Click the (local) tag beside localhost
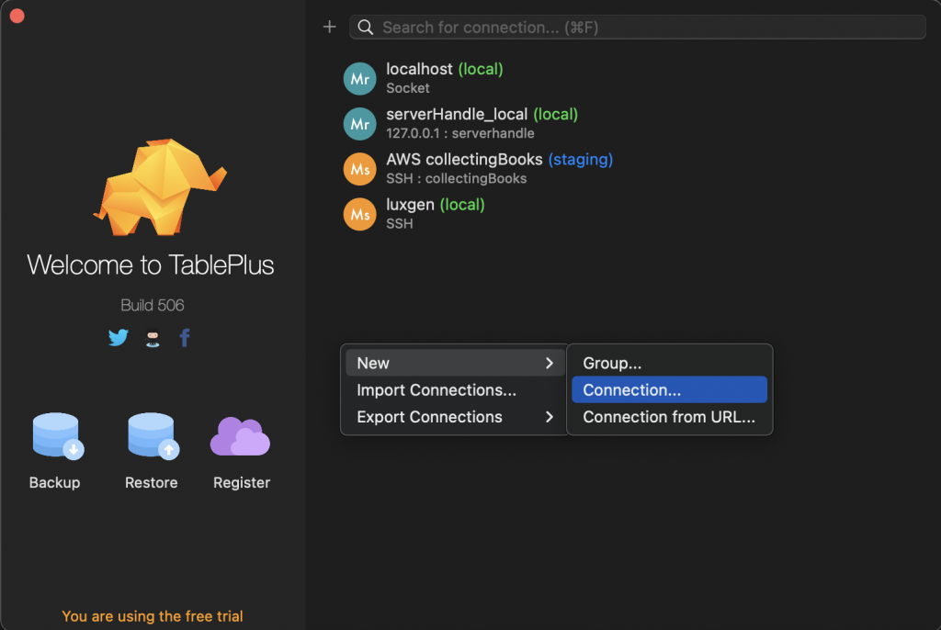This screenshot has height=630, width=941. [481, 69]
